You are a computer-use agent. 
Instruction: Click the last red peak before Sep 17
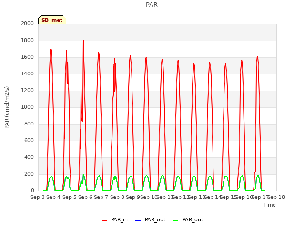[x=257, y=57]
